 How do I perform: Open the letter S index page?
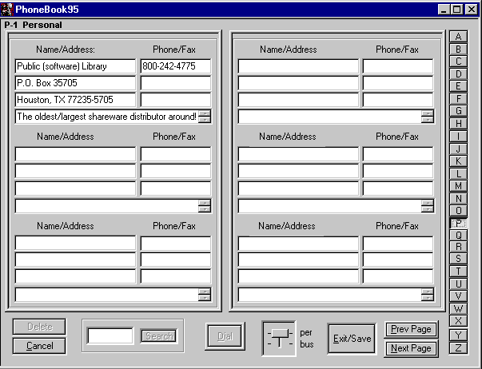pyautogui.click(x=459, y=259)
